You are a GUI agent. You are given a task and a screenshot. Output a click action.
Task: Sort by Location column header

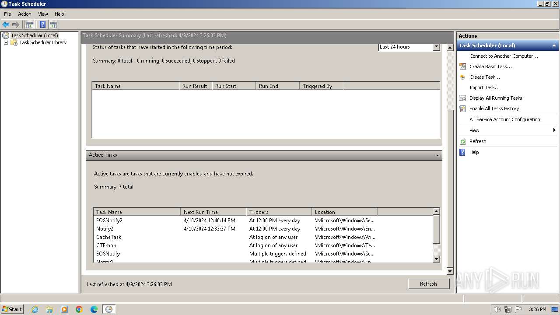point(344,212)
